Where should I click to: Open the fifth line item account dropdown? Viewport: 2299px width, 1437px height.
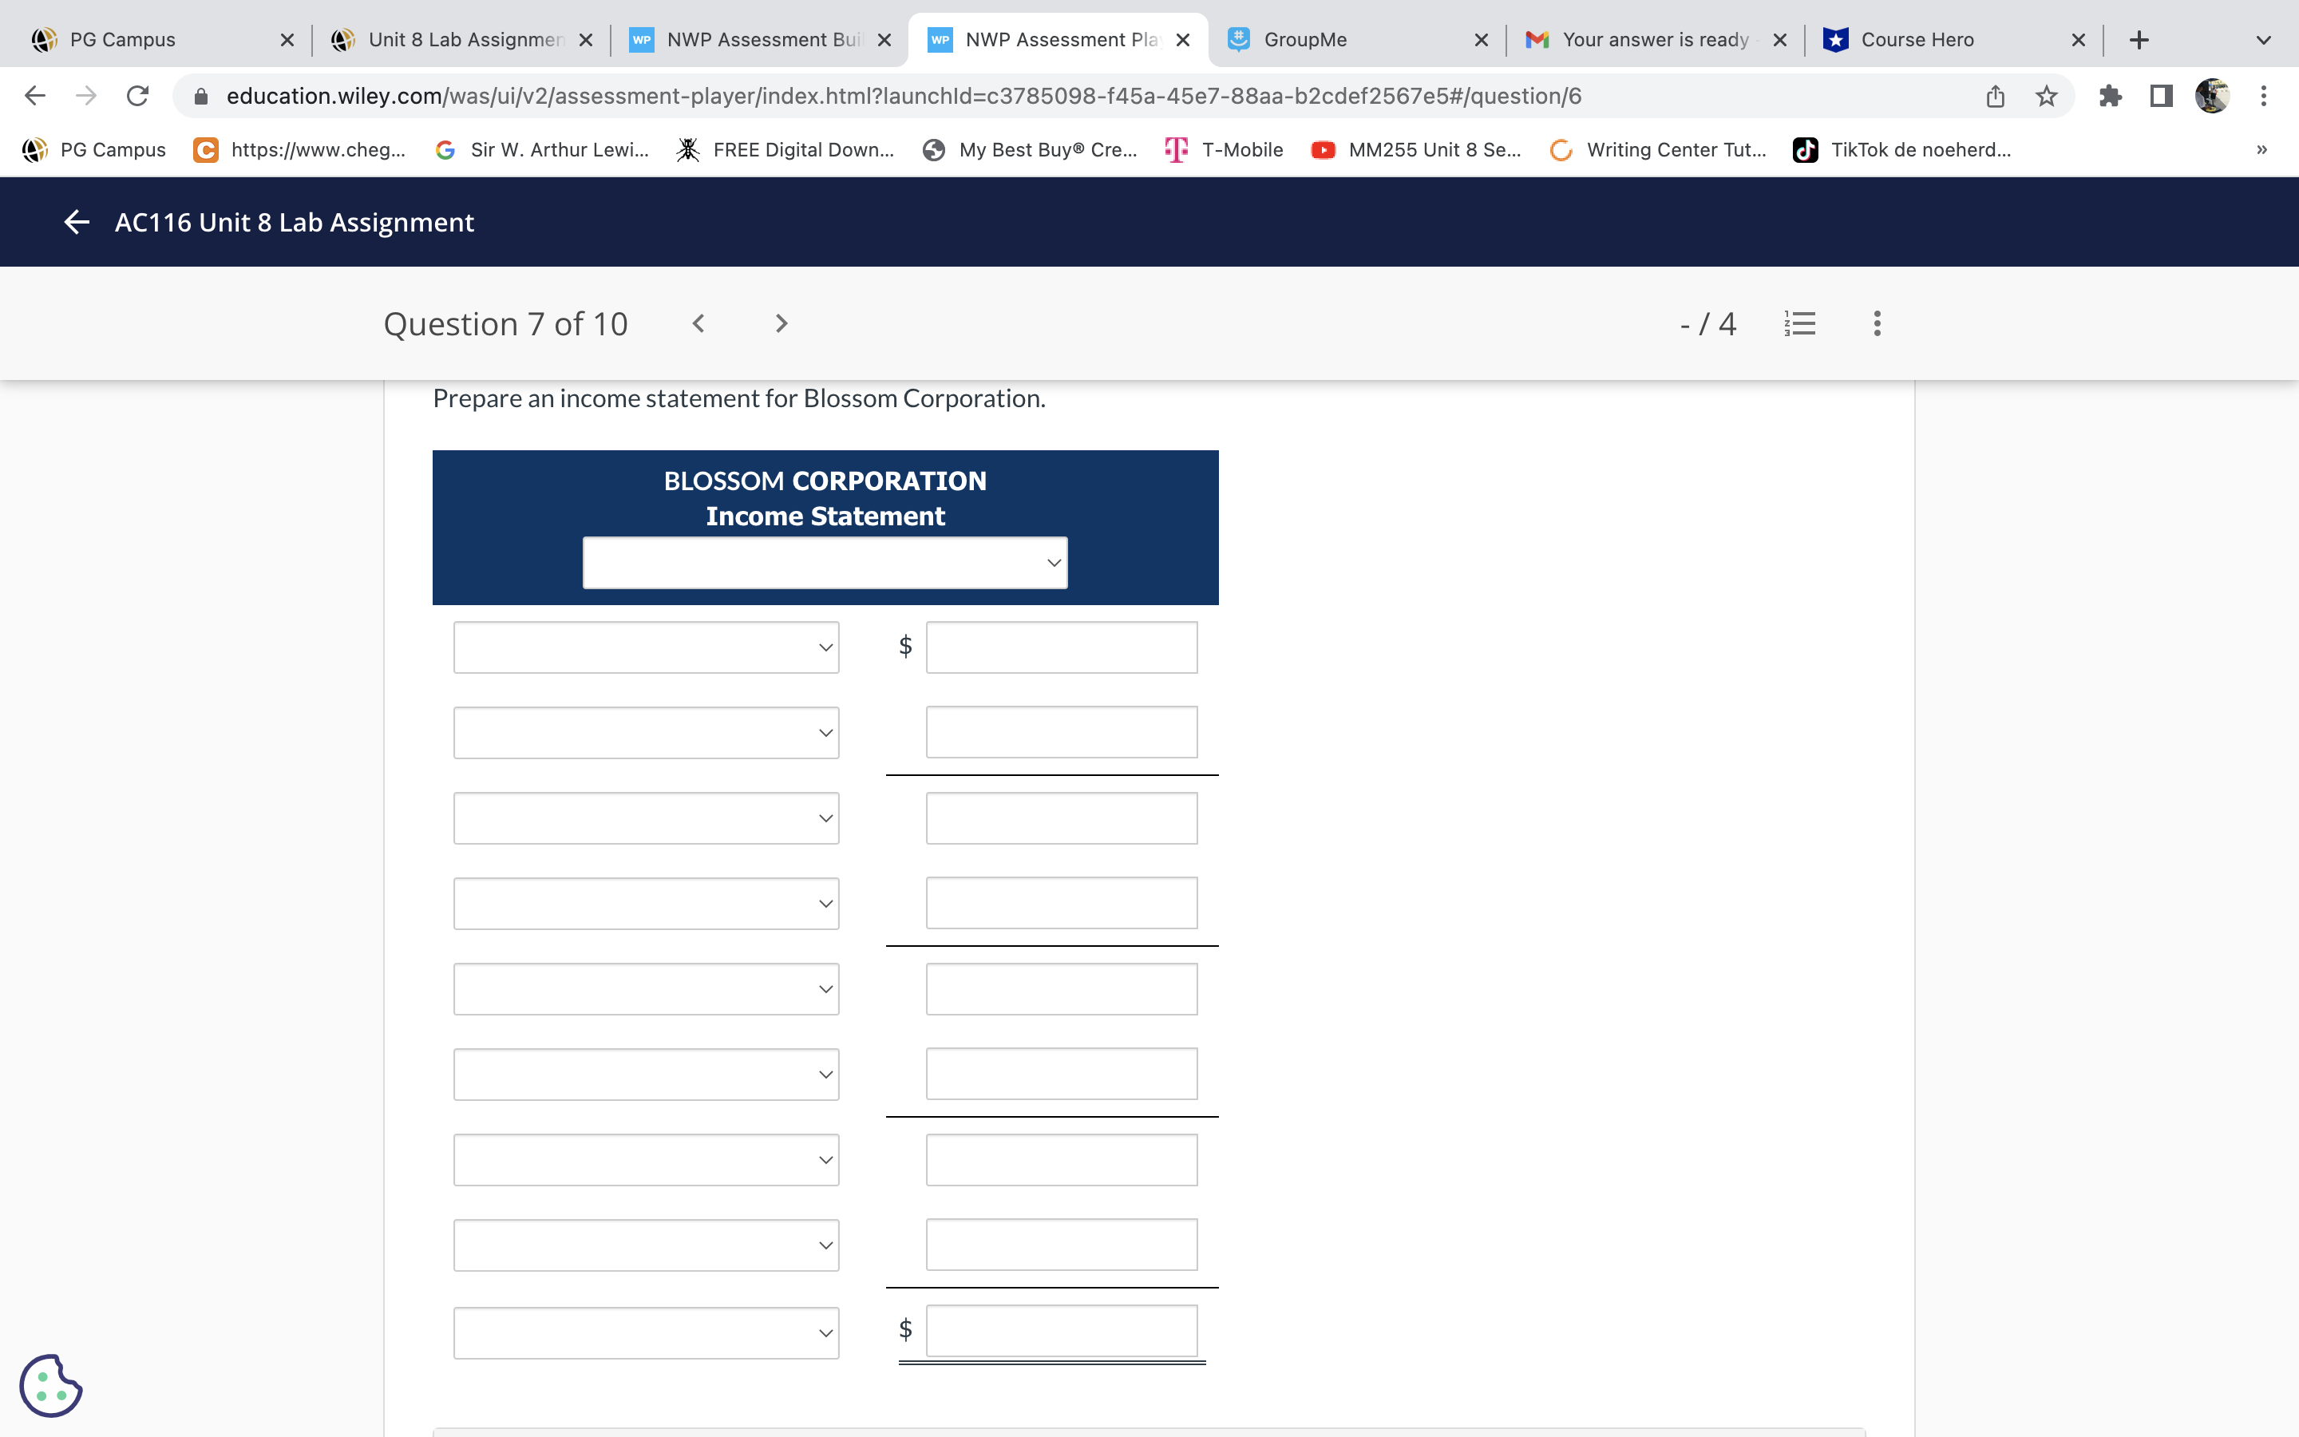646,989
